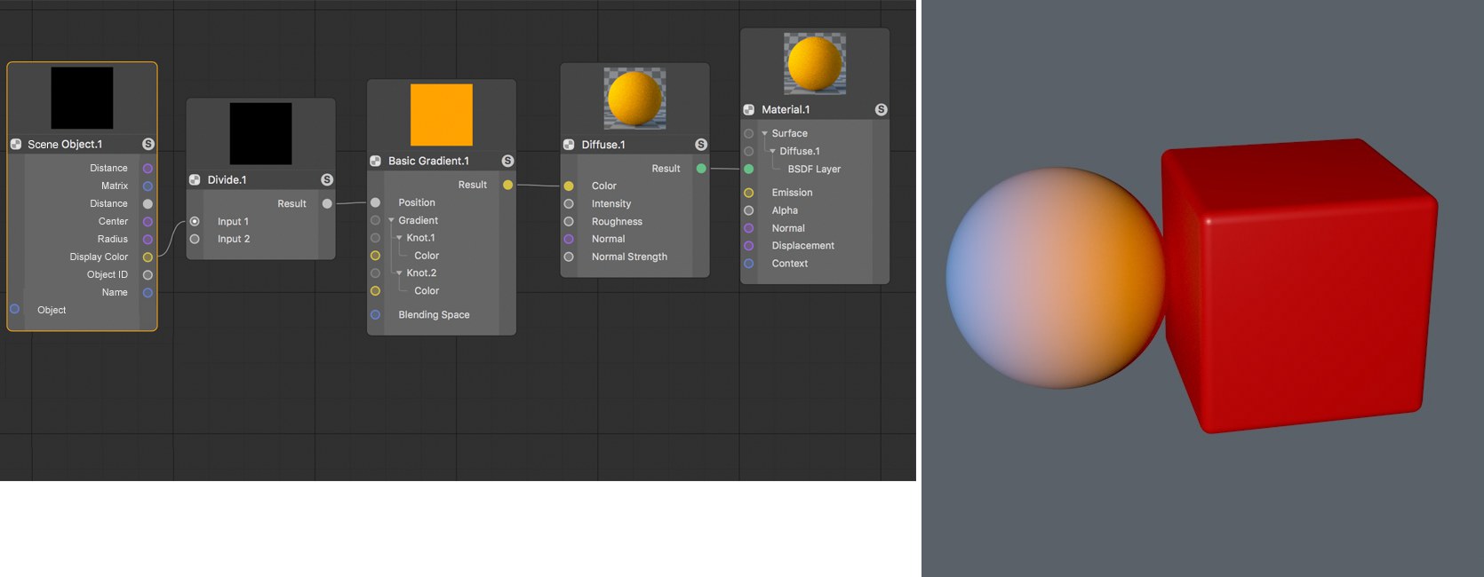This screenshot has width=1484, height=577.
Task: Click the Radius output port on Scene Object.1
Action: coord(148,239)
